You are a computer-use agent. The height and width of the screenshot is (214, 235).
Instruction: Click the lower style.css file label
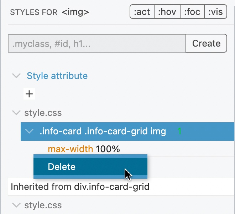point(43,205)
